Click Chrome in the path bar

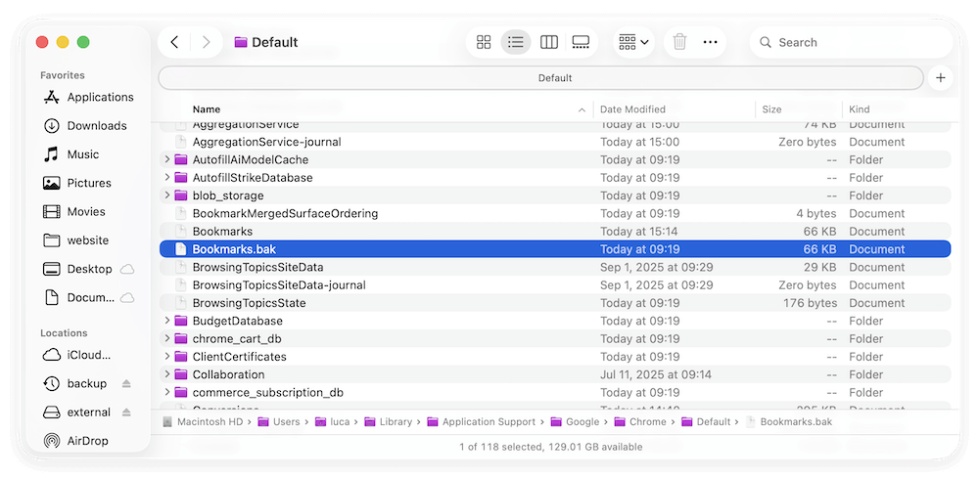(x=640, y=422)
